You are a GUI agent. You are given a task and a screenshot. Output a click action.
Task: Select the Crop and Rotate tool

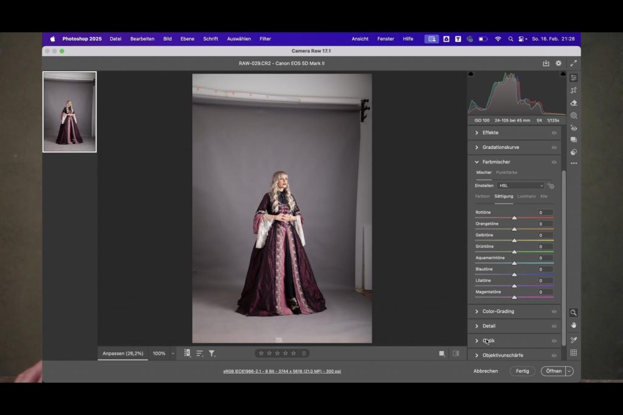click(x=573, y=91)
